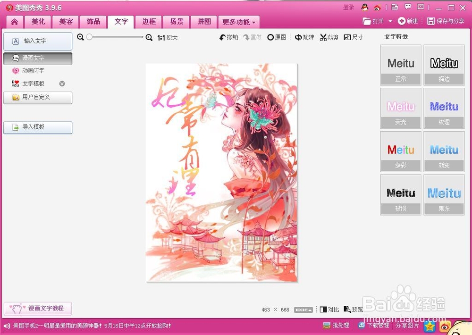The image size is (472, 335).
Task: Click the 导入模板 button
Action: 38,127
